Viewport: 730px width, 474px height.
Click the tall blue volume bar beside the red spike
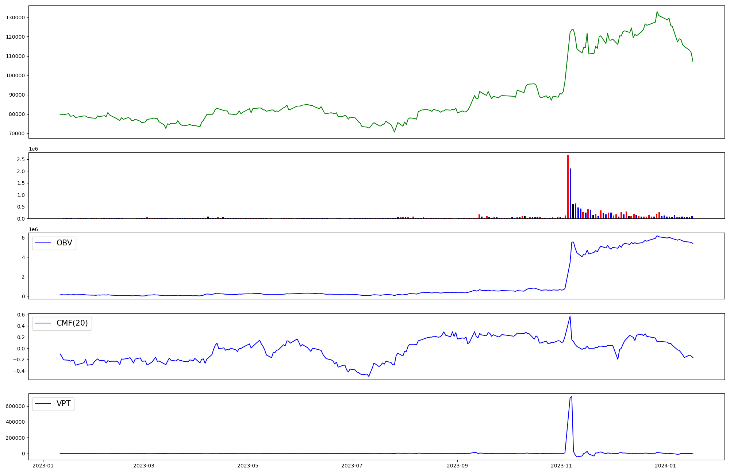570,193
